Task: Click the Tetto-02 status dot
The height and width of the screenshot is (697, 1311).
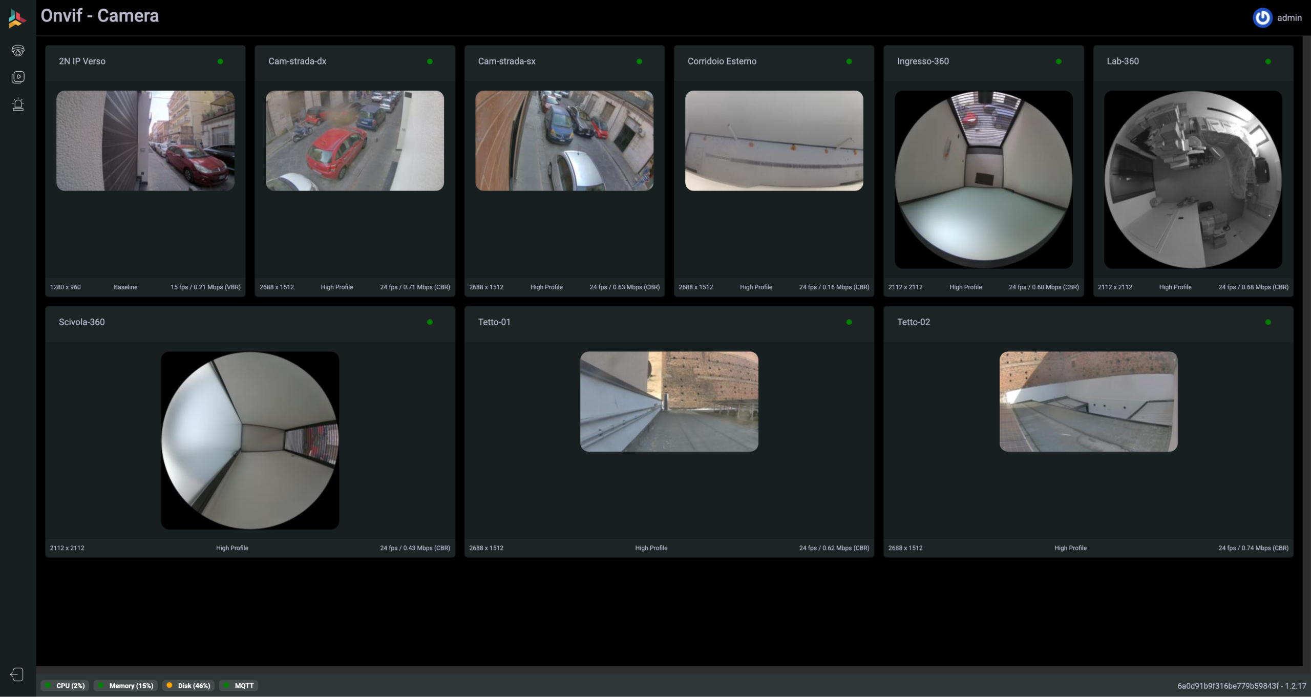Action: [1268, 322]
